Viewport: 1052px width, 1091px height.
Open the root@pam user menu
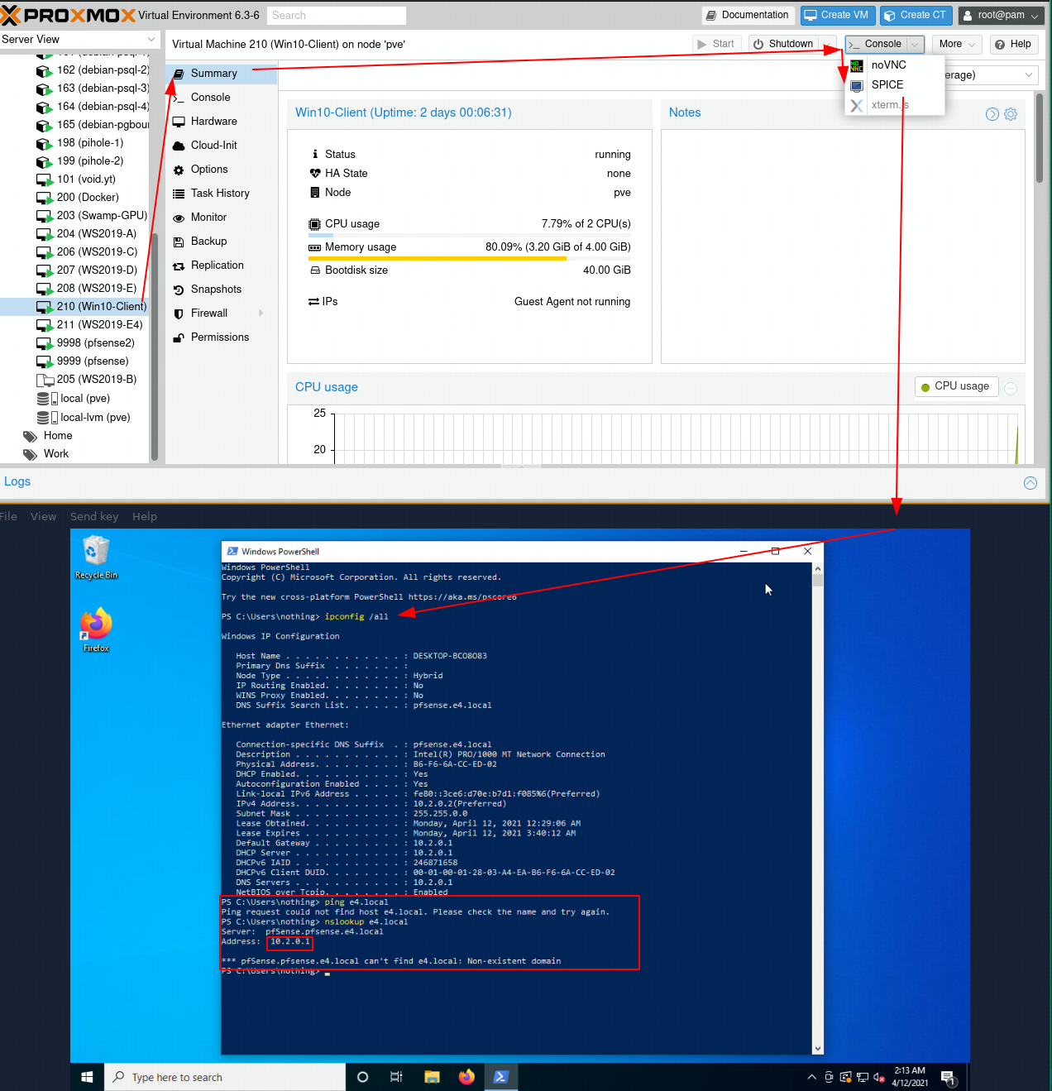pos(1002,16)
